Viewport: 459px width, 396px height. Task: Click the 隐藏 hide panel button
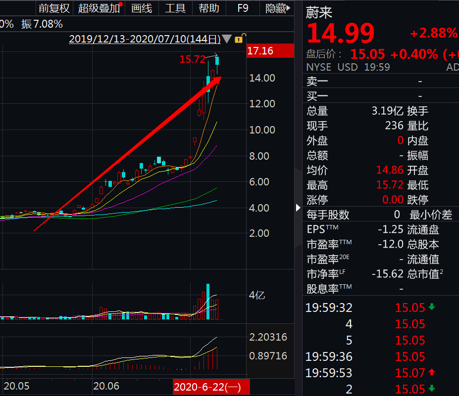pyautogui.click(x=277, y=8)
